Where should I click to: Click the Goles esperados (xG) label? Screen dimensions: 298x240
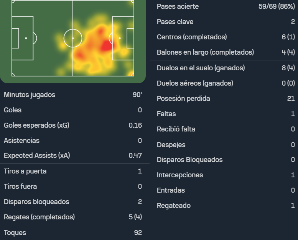[36, 125]
